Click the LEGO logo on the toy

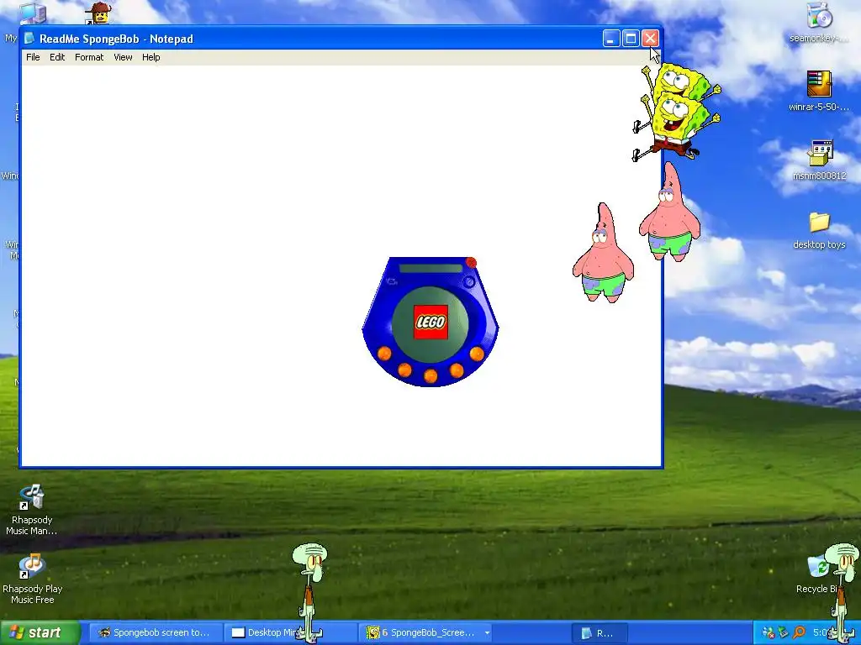[430, 322]
